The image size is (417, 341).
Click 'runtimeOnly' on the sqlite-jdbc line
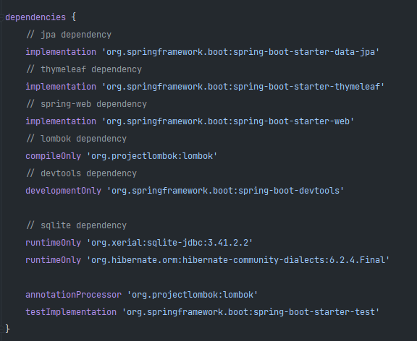click(x=53, y=243)
